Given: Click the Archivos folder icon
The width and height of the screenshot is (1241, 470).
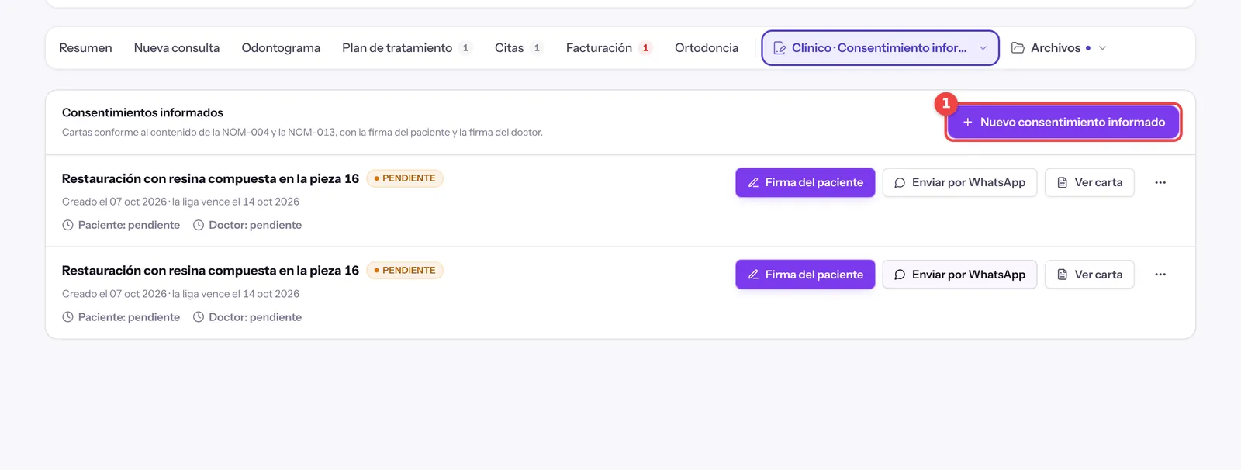Looking at the screenshot, I should pos(1018,48).
